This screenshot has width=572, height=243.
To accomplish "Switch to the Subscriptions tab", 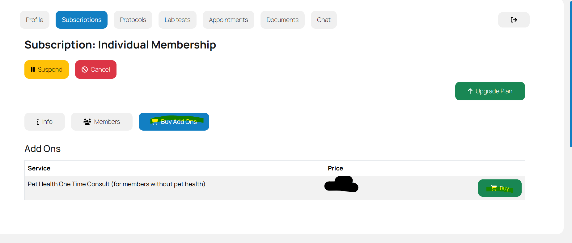I will pos(82,20).
